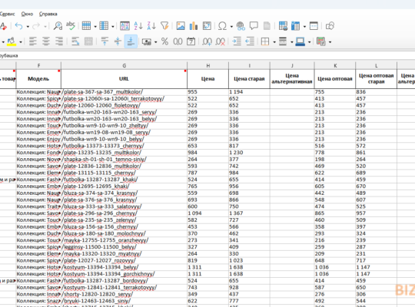The image size is (415, 307).
Task: Insert a comment speech bubble icon
Action: click(x=254, y=26)
